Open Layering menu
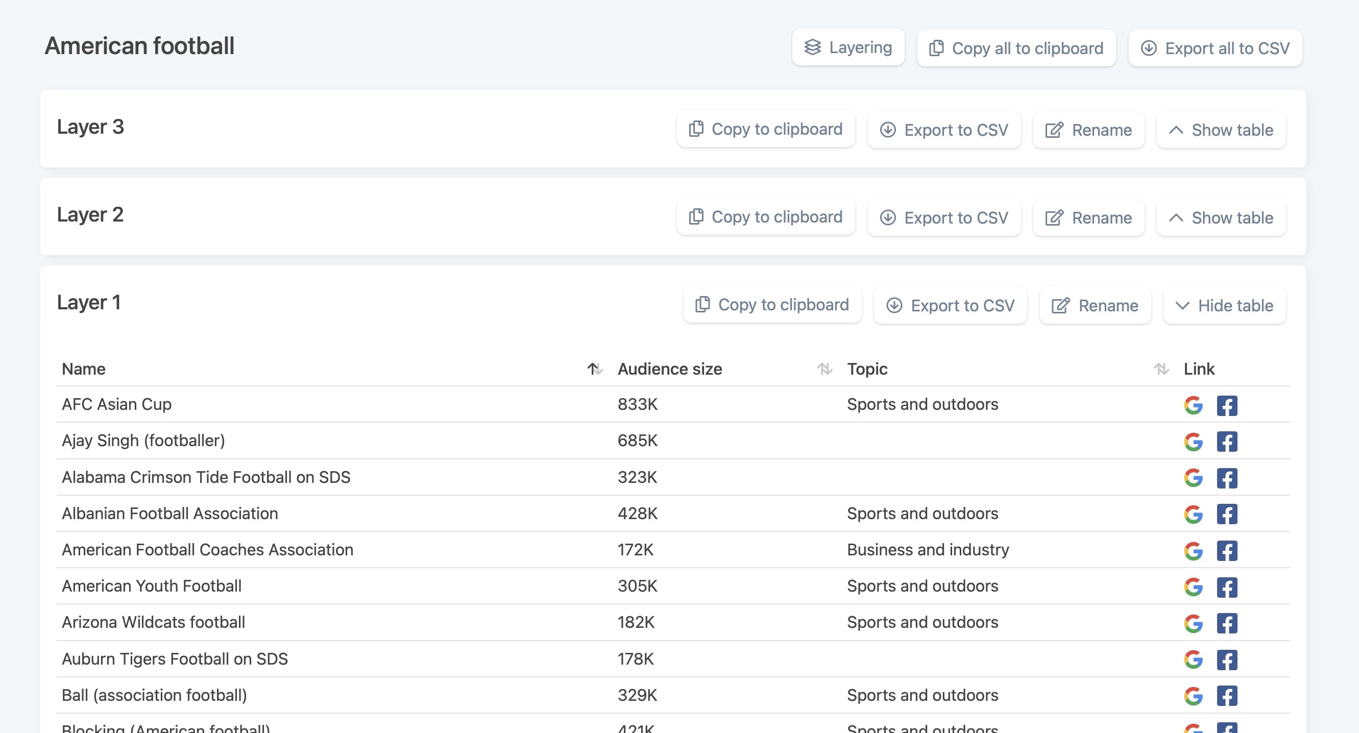This screenshot has width=1359, height=733. pyautogui.click(x=848, y=48)
